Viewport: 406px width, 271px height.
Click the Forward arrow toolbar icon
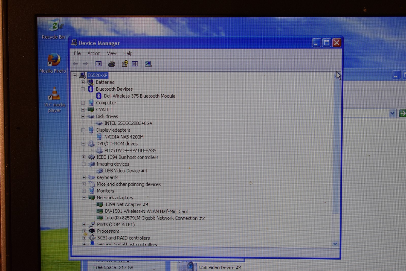click(85, 64)
